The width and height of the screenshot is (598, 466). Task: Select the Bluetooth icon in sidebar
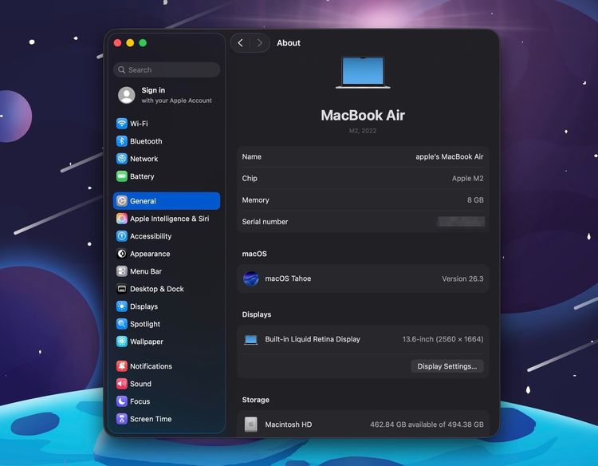[x=122, y=141]
